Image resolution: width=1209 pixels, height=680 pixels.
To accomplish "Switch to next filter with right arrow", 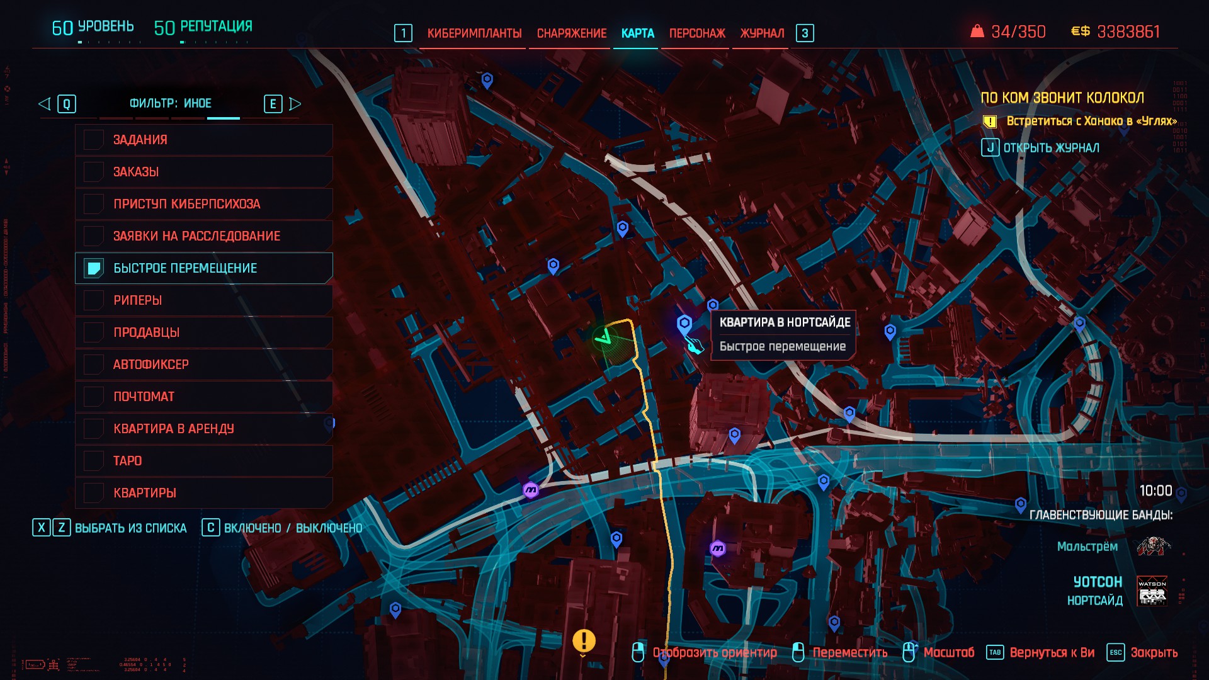I will pyautogui.click(x=295, y=104).
